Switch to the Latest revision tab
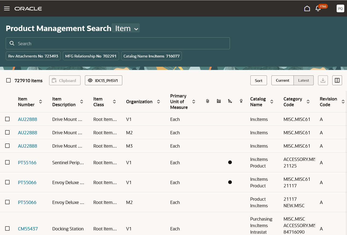This screenshot has width=347, height=235. click(x=303, y=80)
